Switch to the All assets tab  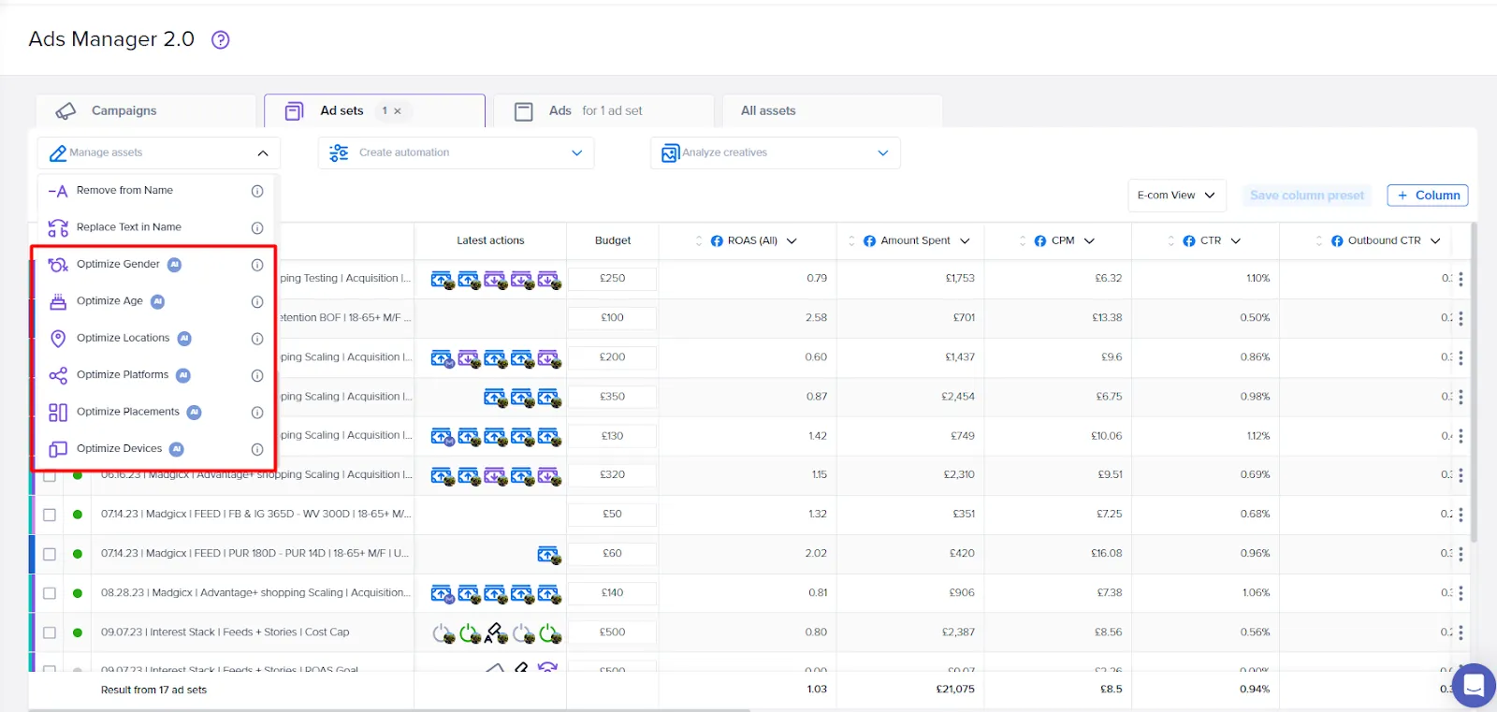[x=832, y=111]
